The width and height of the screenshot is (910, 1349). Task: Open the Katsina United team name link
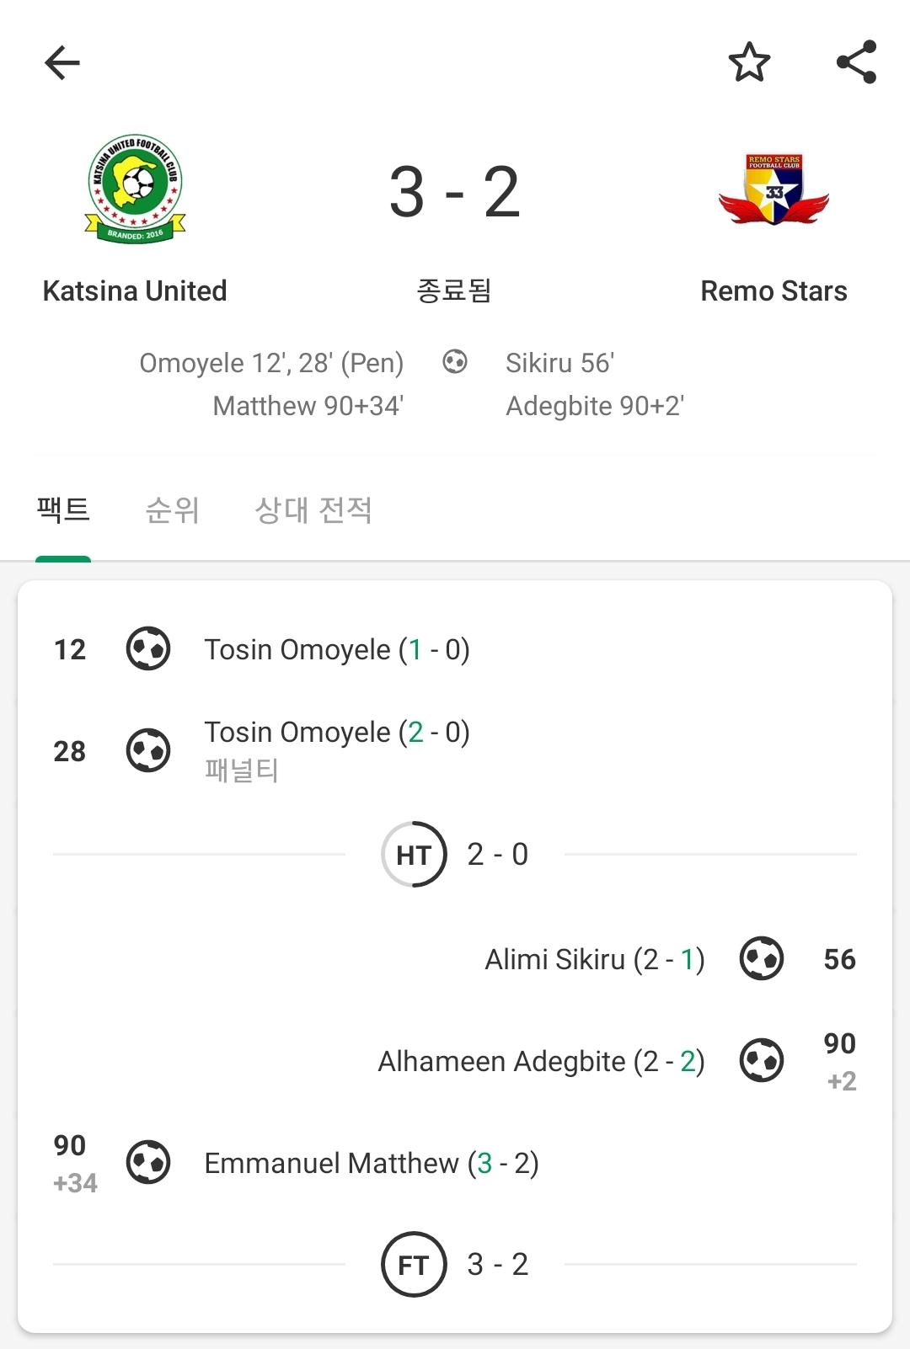coord(135,291)
